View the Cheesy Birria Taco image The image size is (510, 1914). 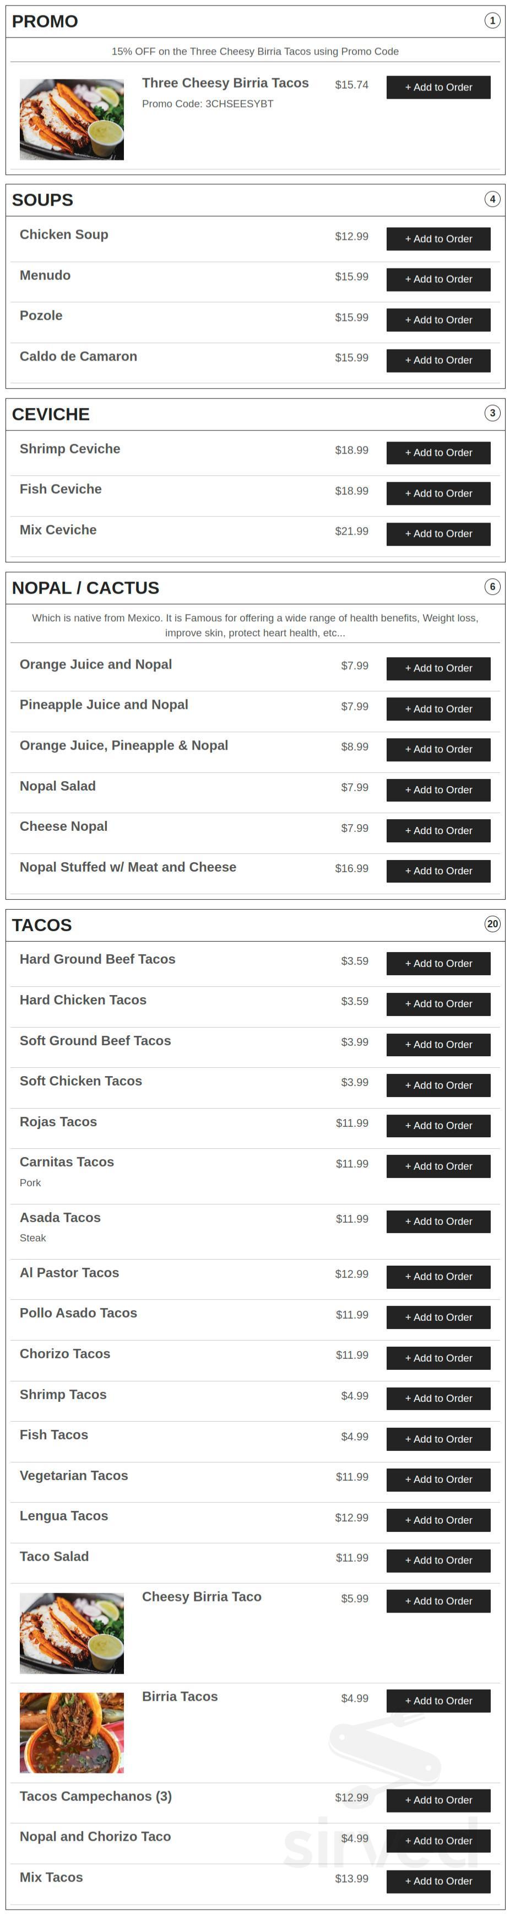[x=72, y=1635]
